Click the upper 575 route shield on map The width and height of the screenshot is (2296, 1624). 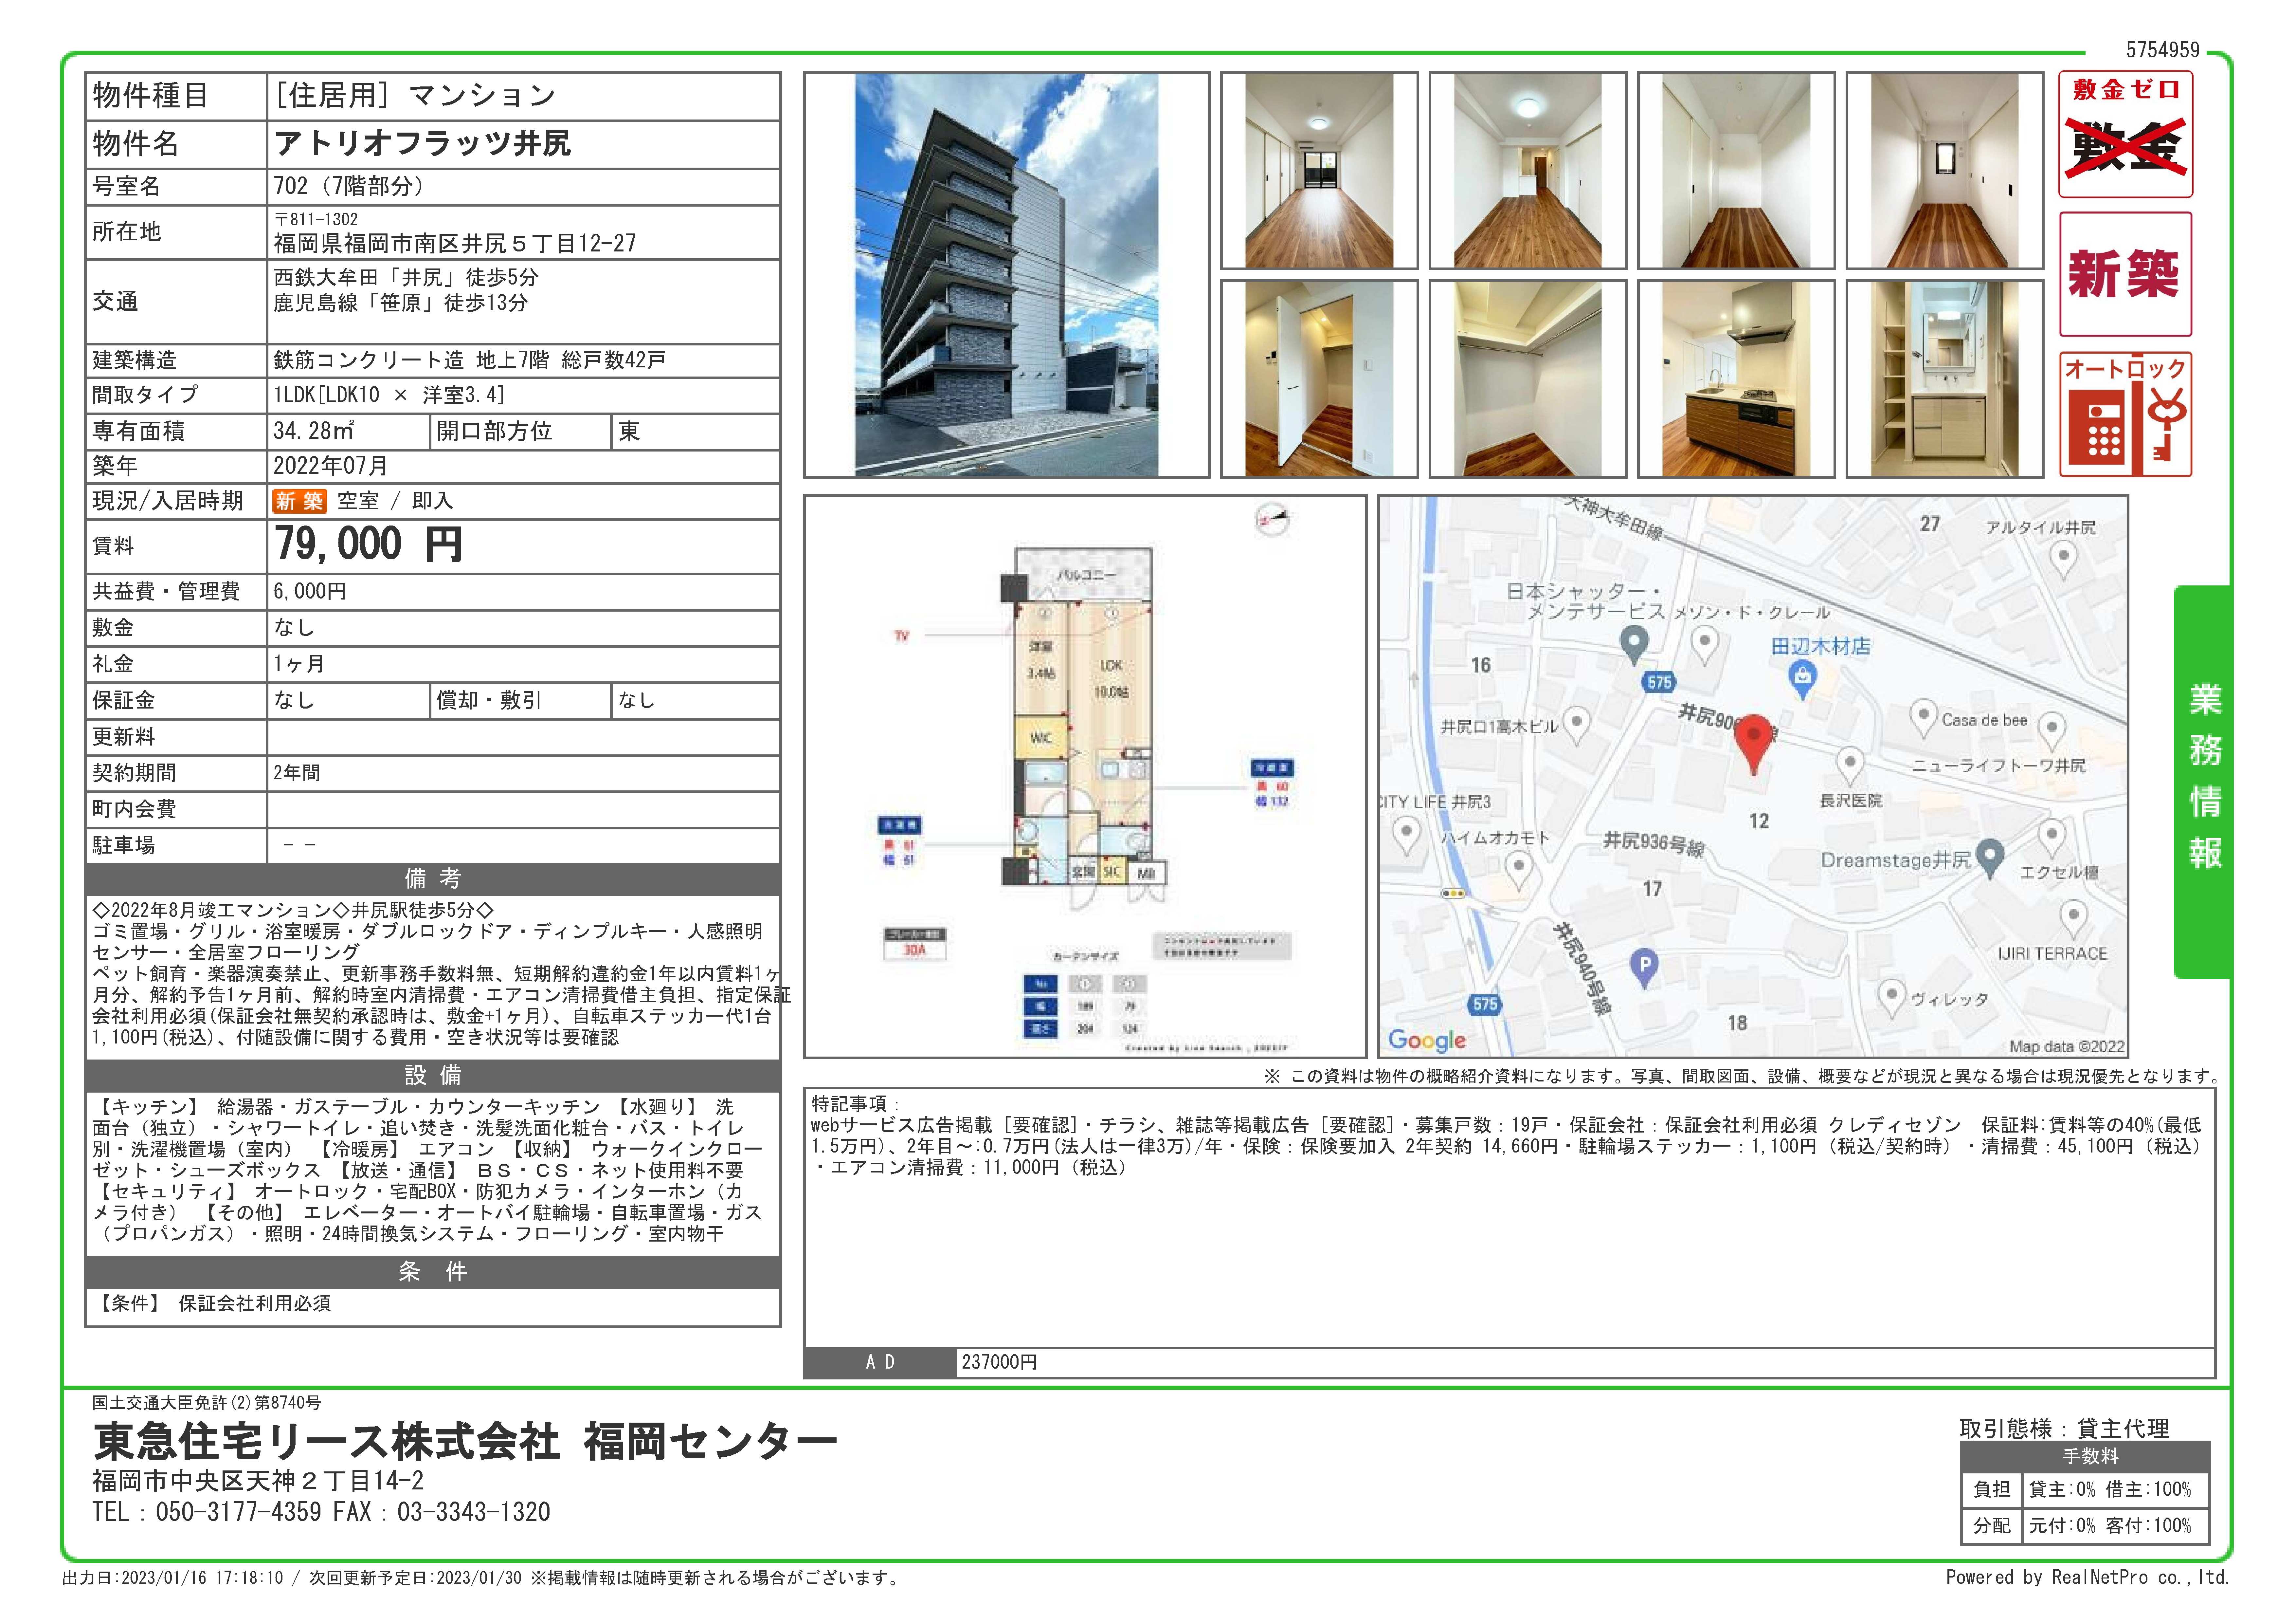pos(1659,682)
